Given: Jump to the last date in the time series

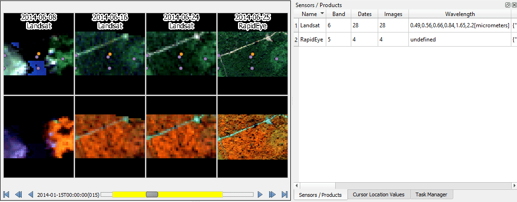Looking at the screenshot, I should (x=285, y=194).
